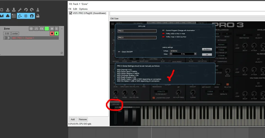Toggle the RELATCH switch
265x138 pixels.
(227, 84)
